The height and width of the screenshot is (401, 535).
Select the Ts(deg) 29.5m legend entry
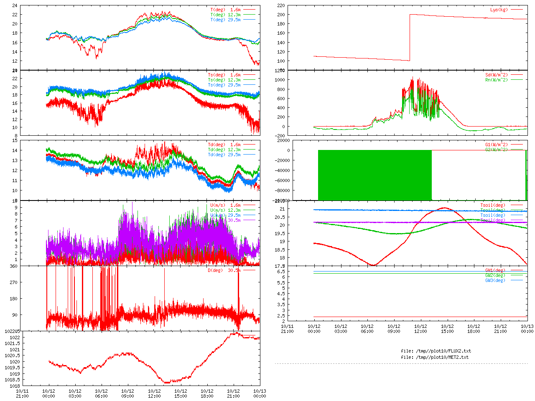(x=224, y=85)
